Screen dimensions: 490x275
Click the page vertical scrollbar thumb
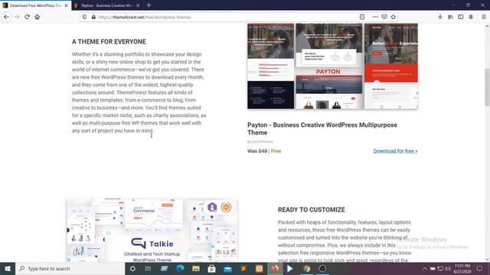click(487, 87)
